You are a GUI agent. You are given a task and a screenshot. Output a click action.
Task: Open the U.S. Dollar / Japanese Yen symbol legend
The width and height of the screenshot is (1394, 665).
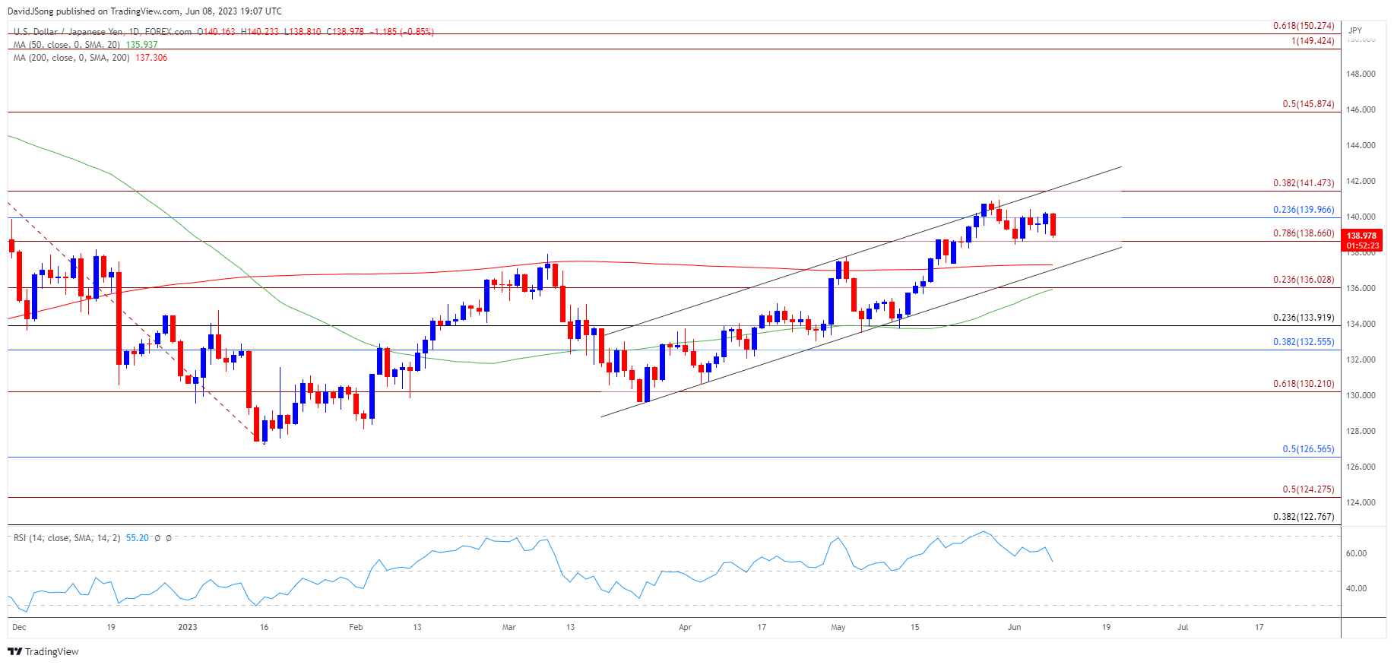click(103, 32)
